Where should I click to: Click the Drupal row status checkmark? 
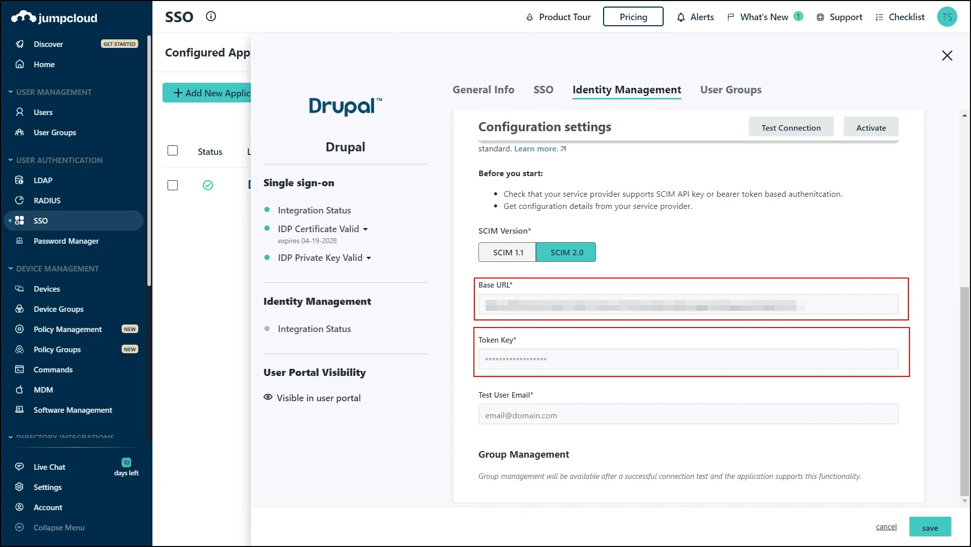click(207, 185)
